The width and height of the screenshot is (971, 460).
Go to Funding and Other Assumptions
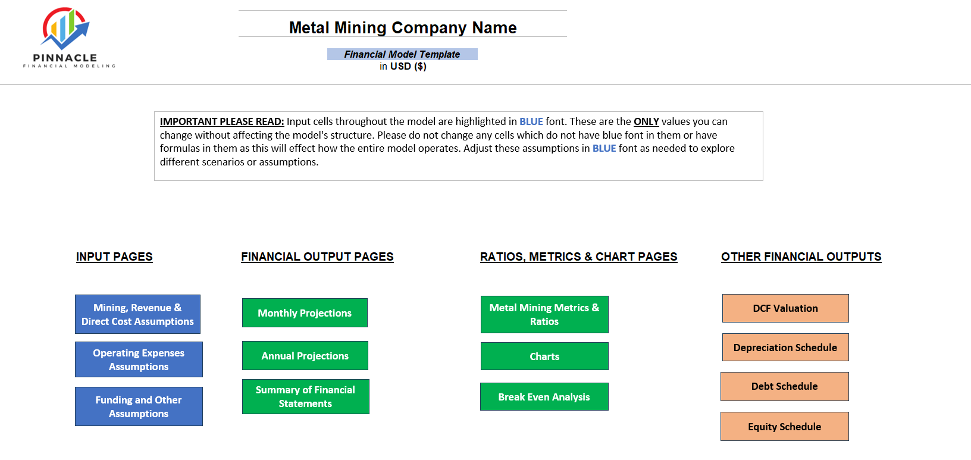[139, 406]
